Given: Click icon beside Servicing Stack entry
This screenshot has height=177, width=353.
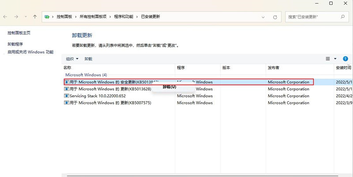Looking at the screenshot, I should [67, 96].
